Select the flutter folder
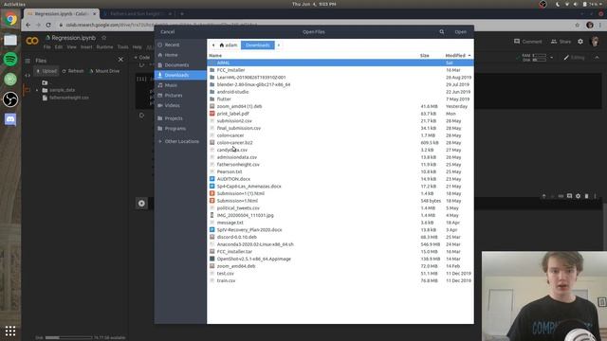 coord(340,99)
